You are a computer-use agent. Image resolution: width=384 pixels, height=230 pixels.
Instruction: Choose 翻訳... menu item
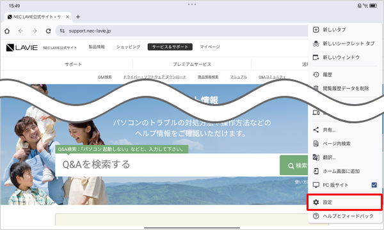(345, 157)
